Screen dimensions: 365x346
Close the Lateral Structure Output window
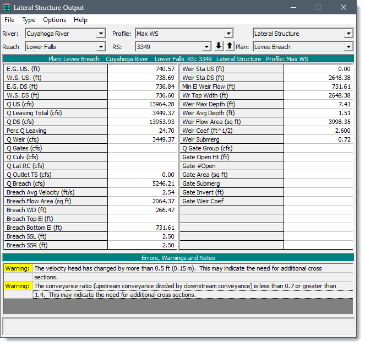[344, 7]
